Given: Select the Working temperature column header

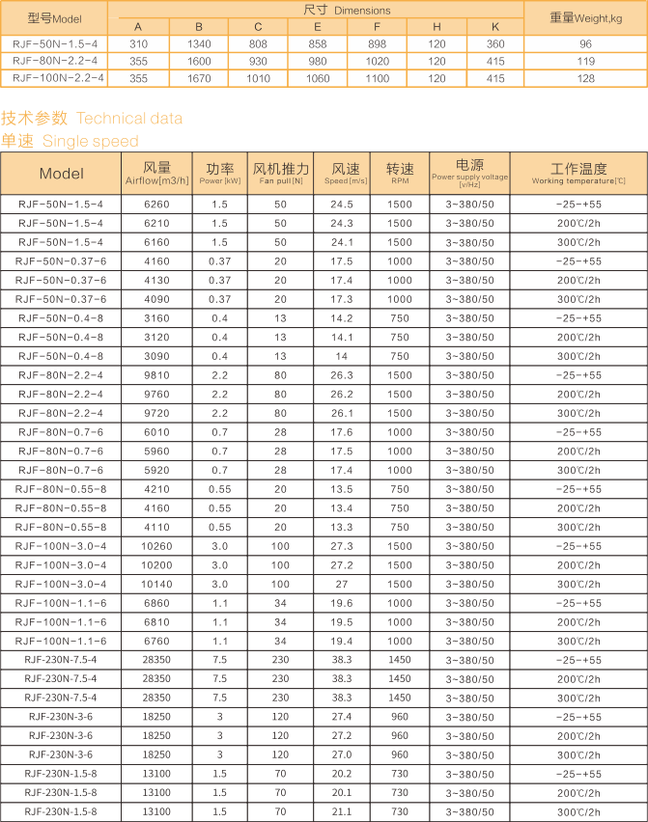Looking at the screenshot, I should pos(578,174).
